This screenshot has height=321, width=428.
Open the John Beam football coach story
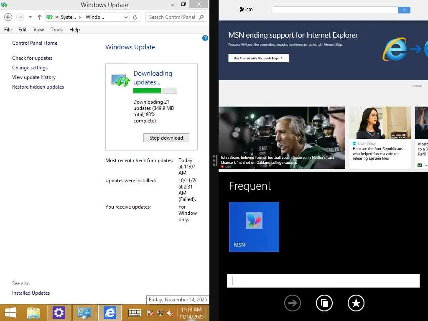pos(282,138)
